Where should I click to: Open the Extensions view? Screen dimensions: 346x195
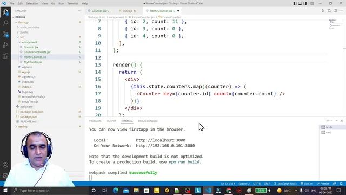point(5,56)
